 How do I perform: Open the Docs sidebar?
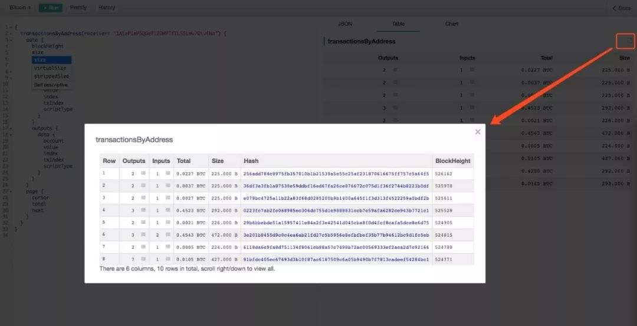622,8
